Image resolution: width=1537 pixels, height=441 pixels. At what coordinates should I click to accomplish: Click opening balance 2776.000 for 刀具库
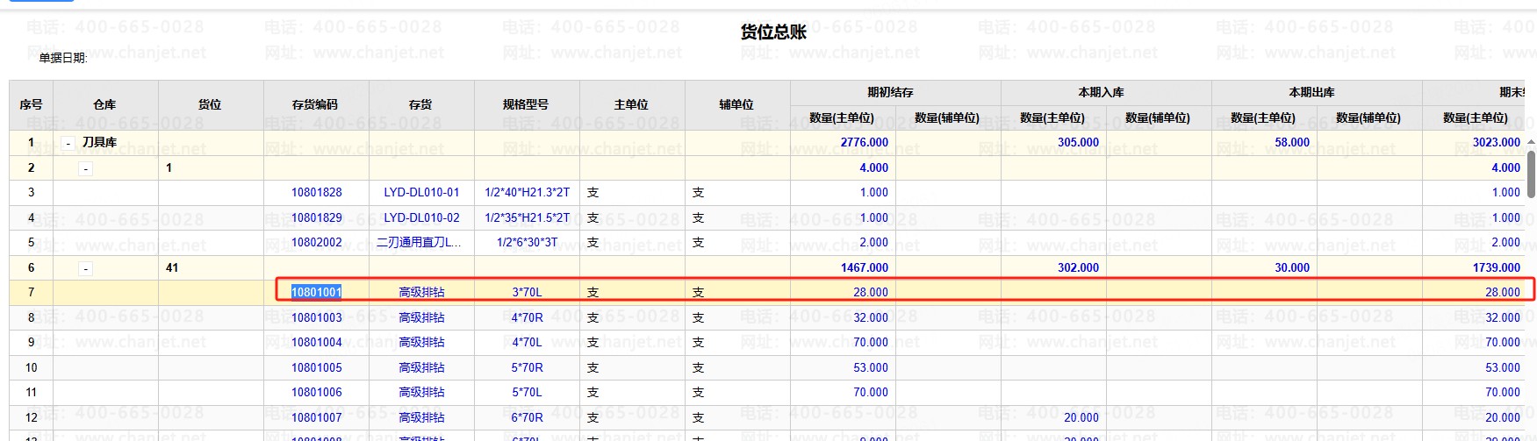(864, 142)
